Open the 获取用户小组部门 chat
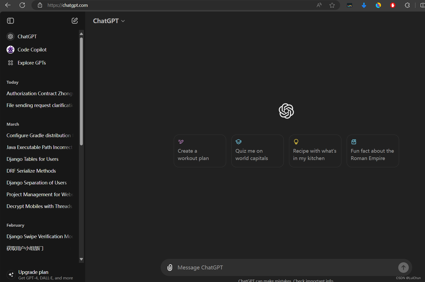 click(40, 248)
